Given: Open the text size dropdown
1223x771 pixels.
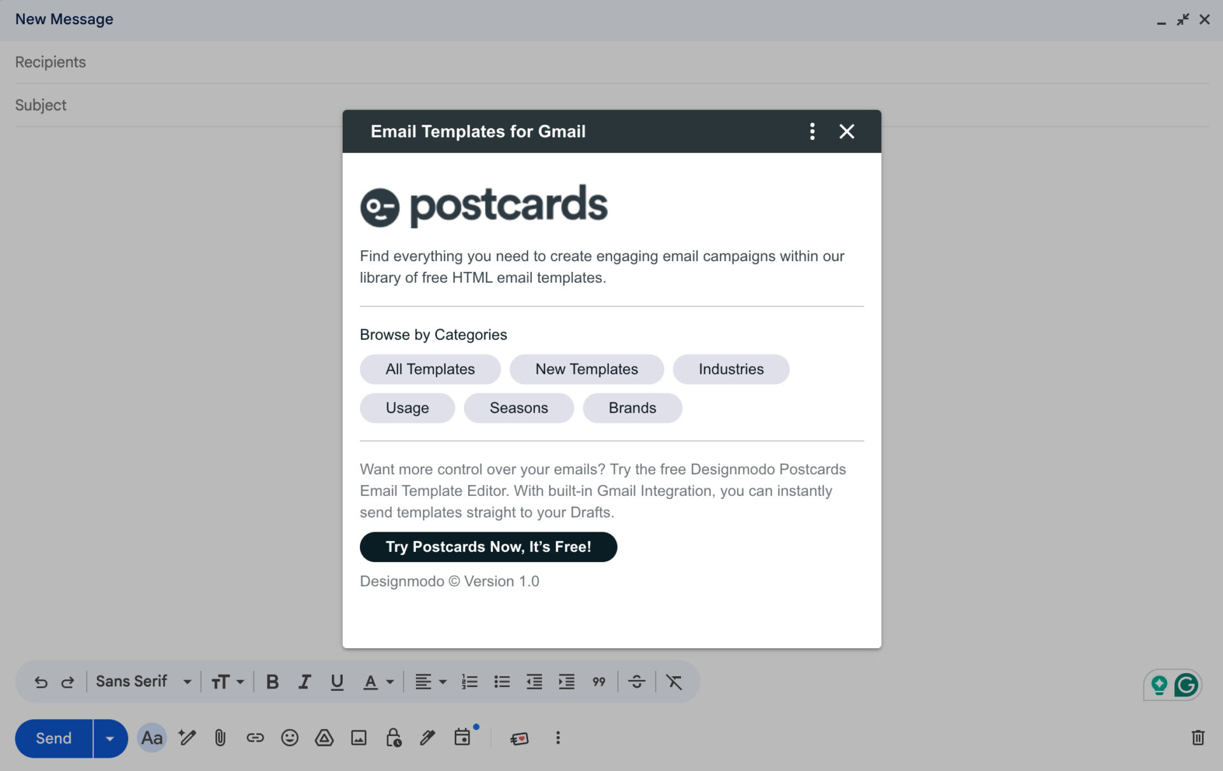Looking at the screenshot, I should click(x=227, y=681).
